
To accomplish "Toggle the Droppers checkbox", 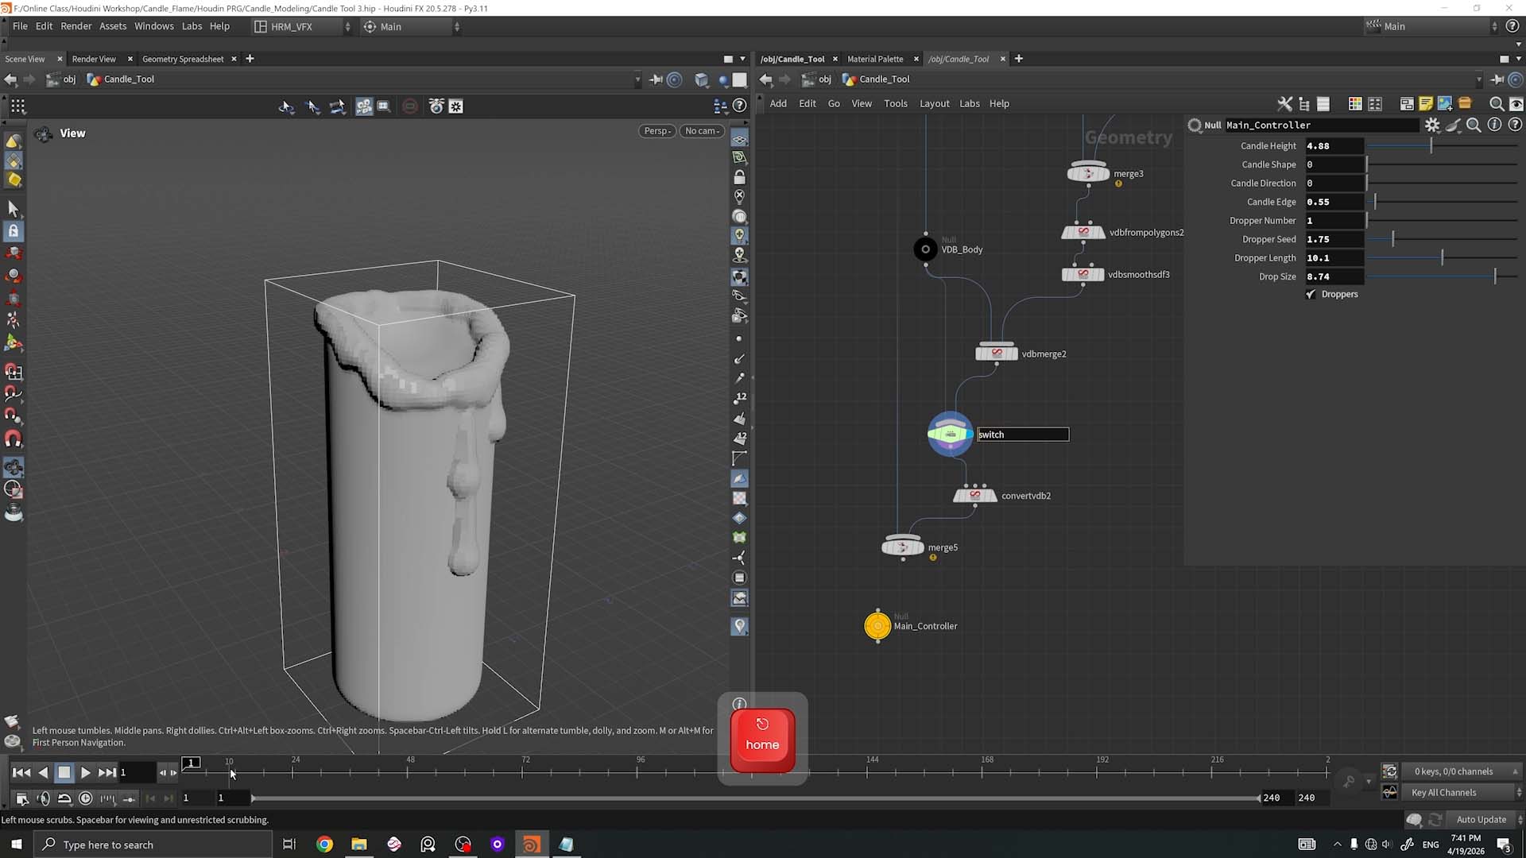I will [1311, 294].
